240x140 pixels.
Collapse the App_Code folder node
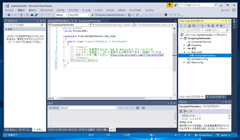pos(184,52)
